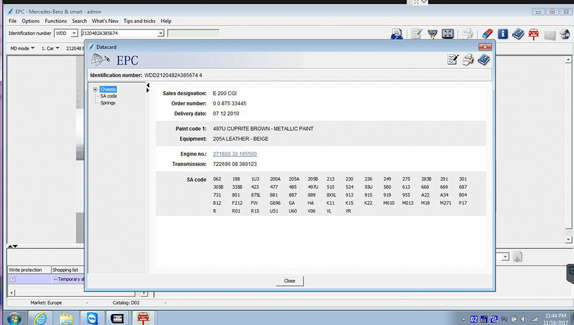Viewport: 574px width, 325px height.
Task: Click the notes icon in the Datacard header
Action: [452, 60]
